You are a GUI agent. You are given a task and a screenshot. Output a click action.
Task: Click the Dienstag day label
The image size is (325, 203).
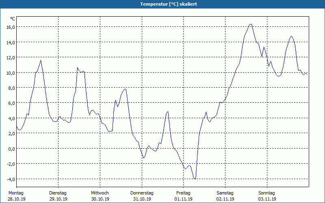pyautogui.click(x=58, y=193)
